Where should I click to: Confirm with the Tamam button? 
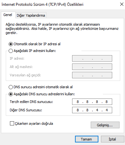click(x=87, y=139)
